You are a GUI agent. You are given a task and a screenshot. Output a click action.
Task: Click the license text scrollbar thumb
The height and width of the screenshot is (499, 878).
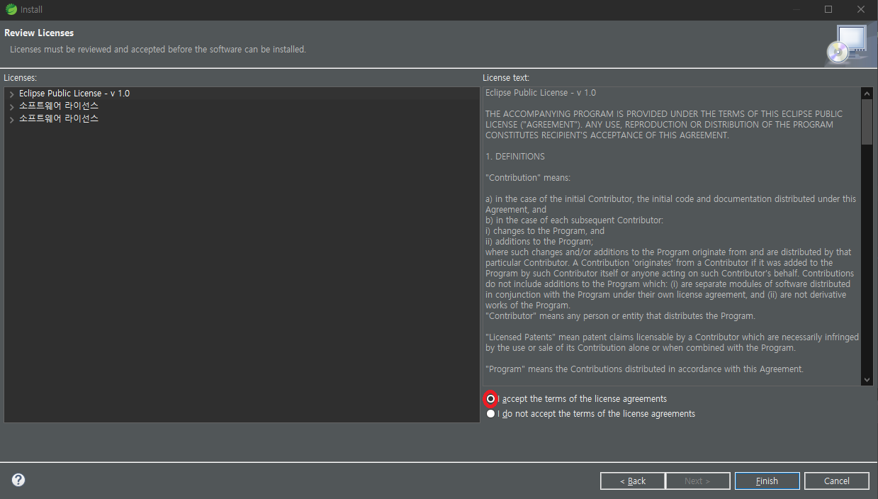[867, 121]
